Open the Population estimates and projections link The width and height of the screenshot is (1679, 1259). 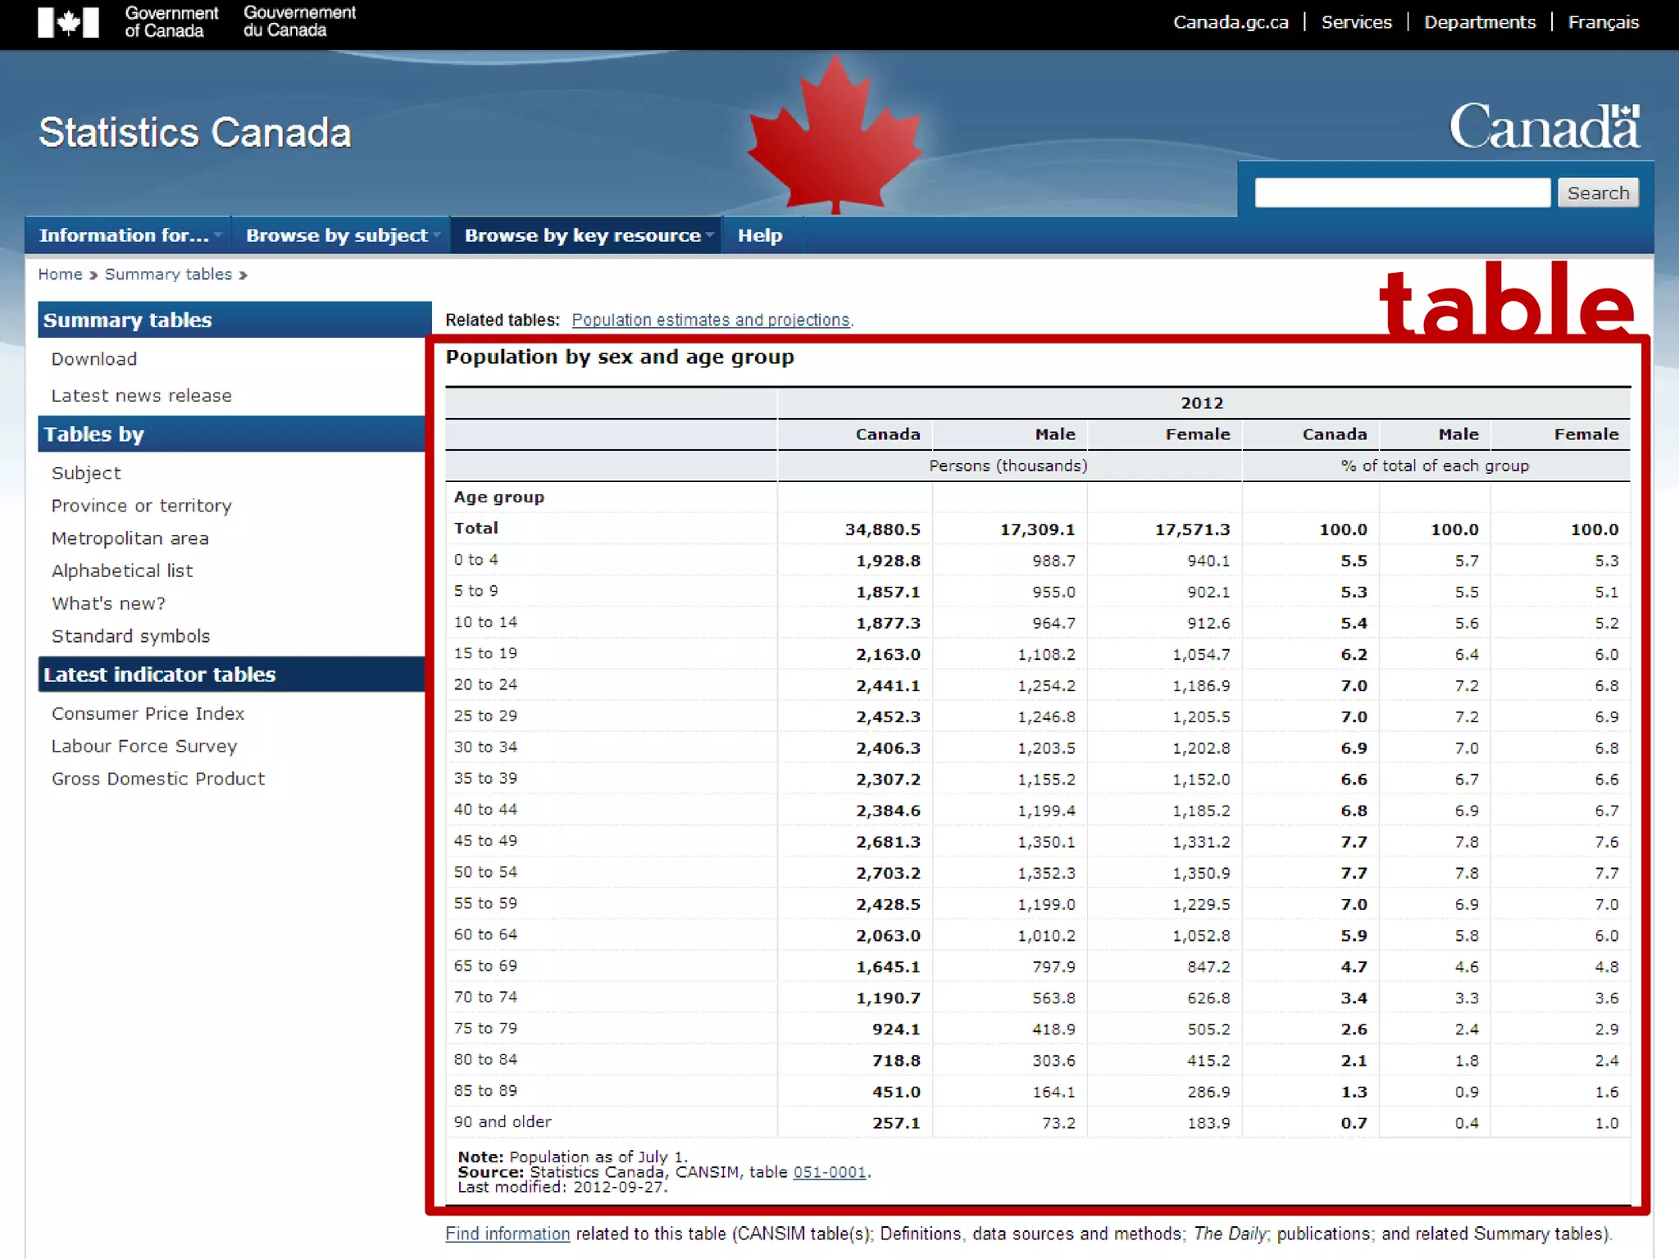(x=711, y=320)
